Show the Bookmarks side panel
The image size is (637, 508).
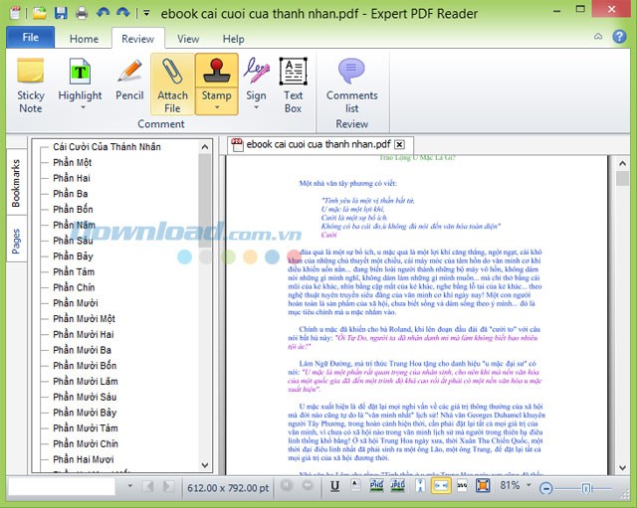[x=16, y=183]
